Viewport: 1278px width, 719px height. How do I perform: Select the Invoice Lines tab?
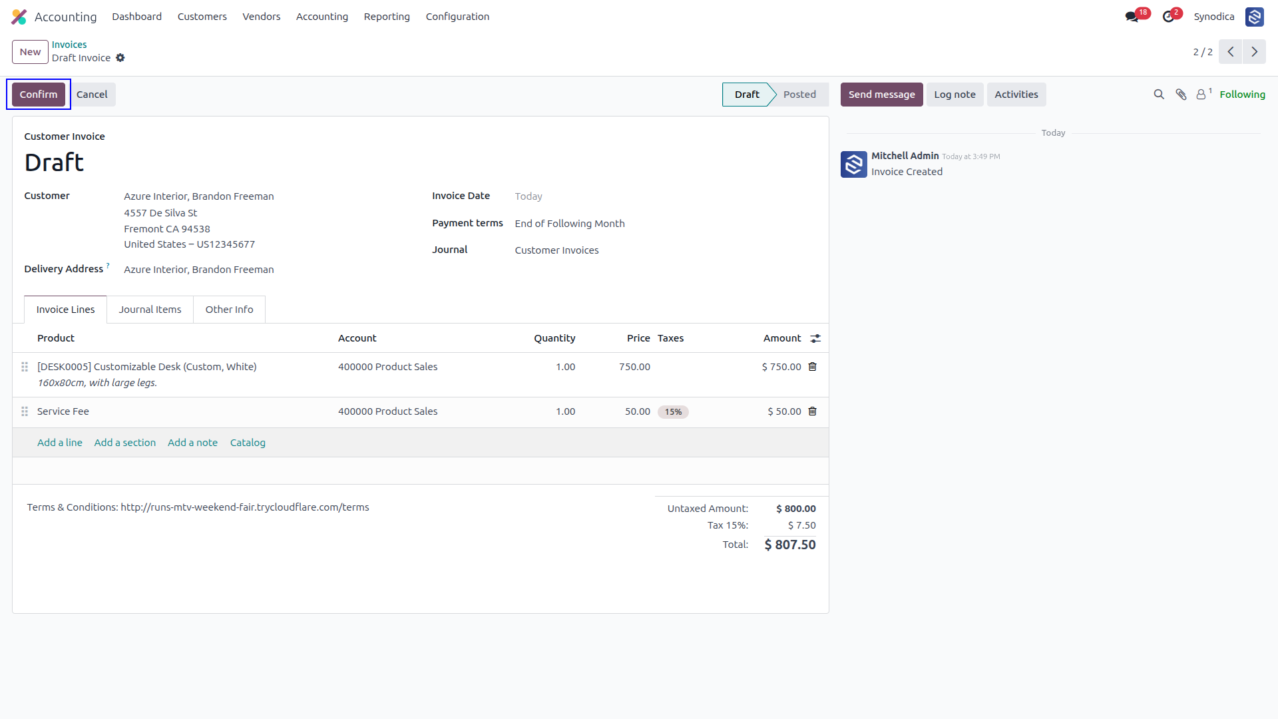pyautogui.click(x=65, y=310)
